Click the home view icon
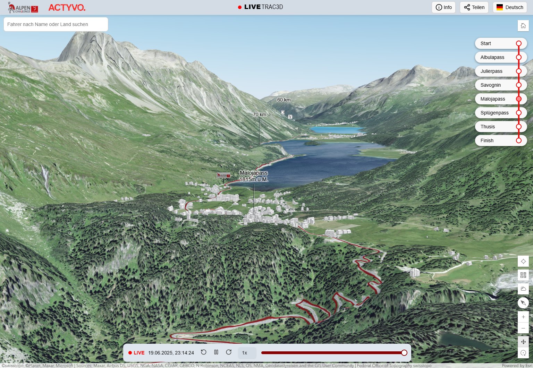The width and height of the screenshot is (533, 368). pyautogui.click(x=523, y=26)
